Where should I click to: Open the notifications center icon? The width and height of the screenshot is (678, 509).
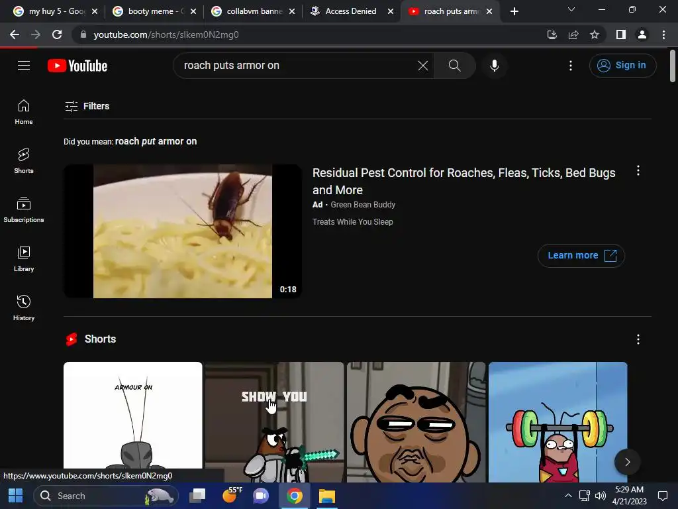662,496
